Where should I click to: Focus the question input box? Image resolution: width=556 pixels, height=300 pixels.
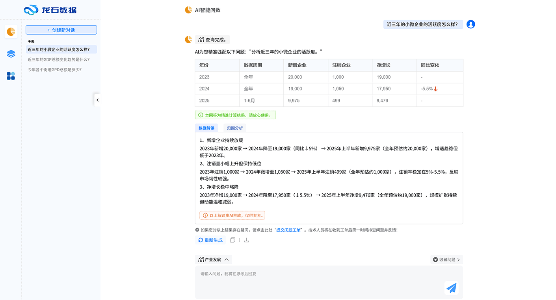[x=329, y=282]
